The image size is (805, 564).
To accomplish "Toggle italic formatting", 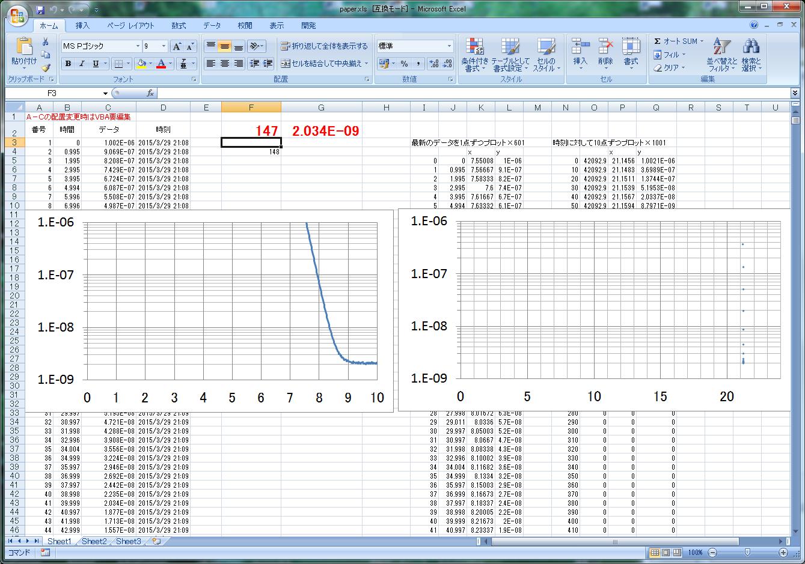I will pos(82,64).
